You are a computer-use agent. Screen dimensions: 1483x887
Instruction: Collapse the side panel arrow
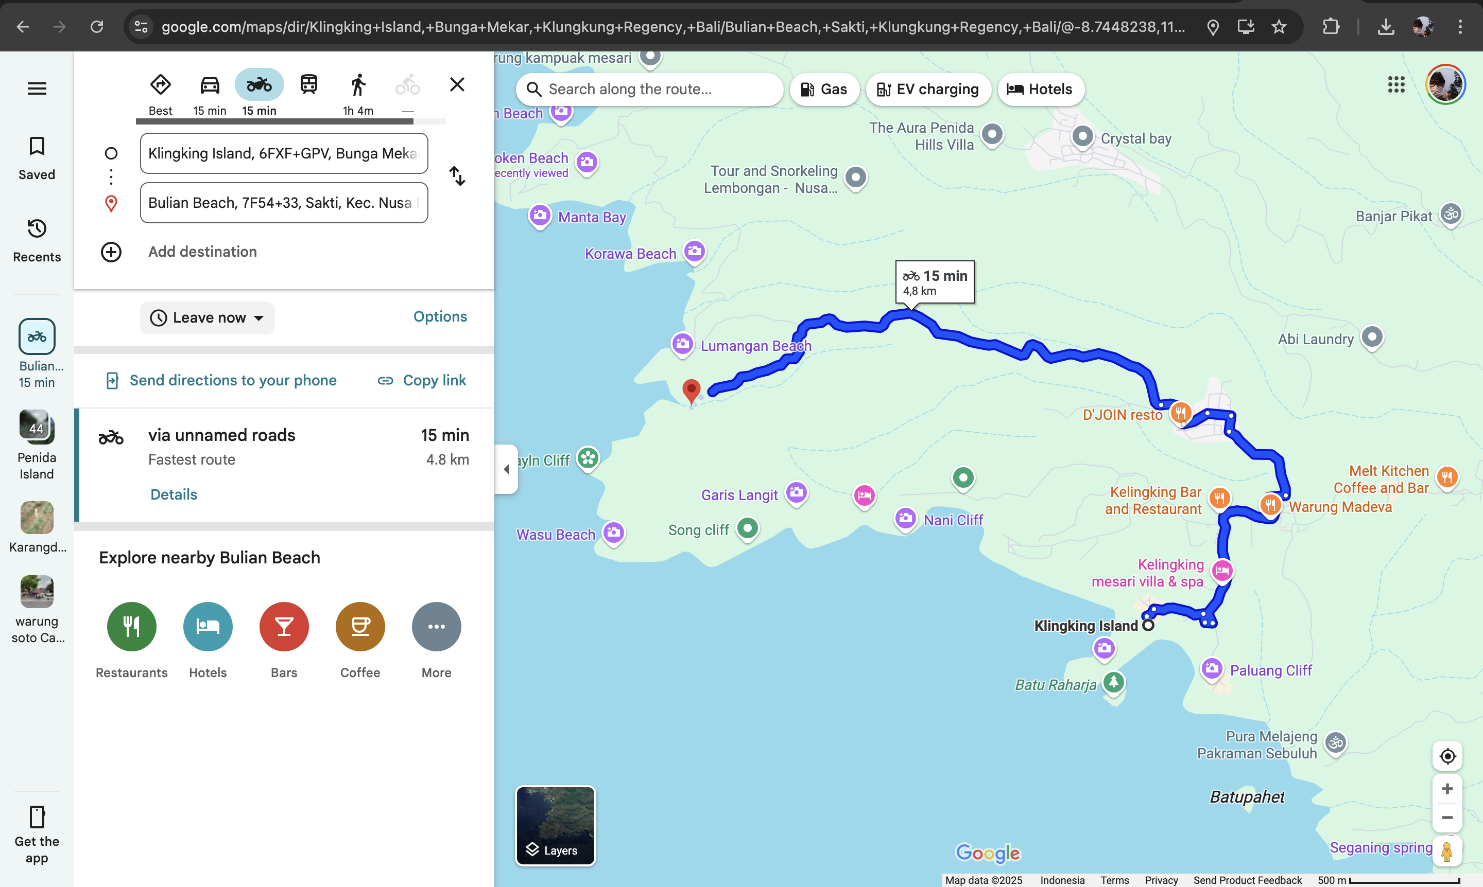(x=506, y=469)
